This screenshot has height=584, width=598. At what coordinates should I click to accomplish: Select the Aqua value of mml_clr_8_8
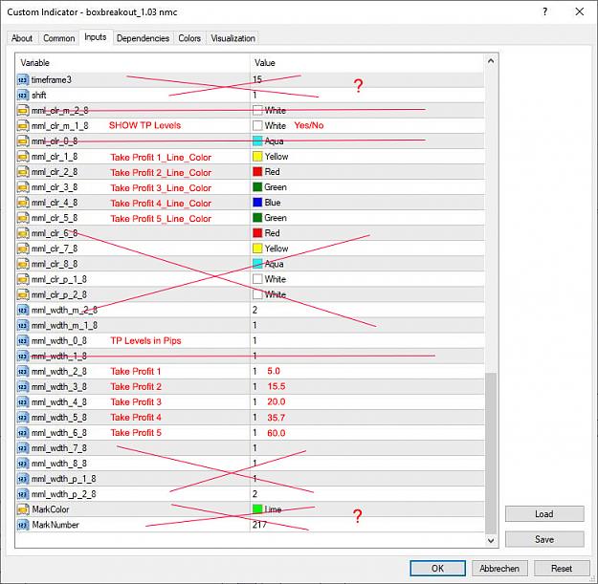tap(274, 264)
